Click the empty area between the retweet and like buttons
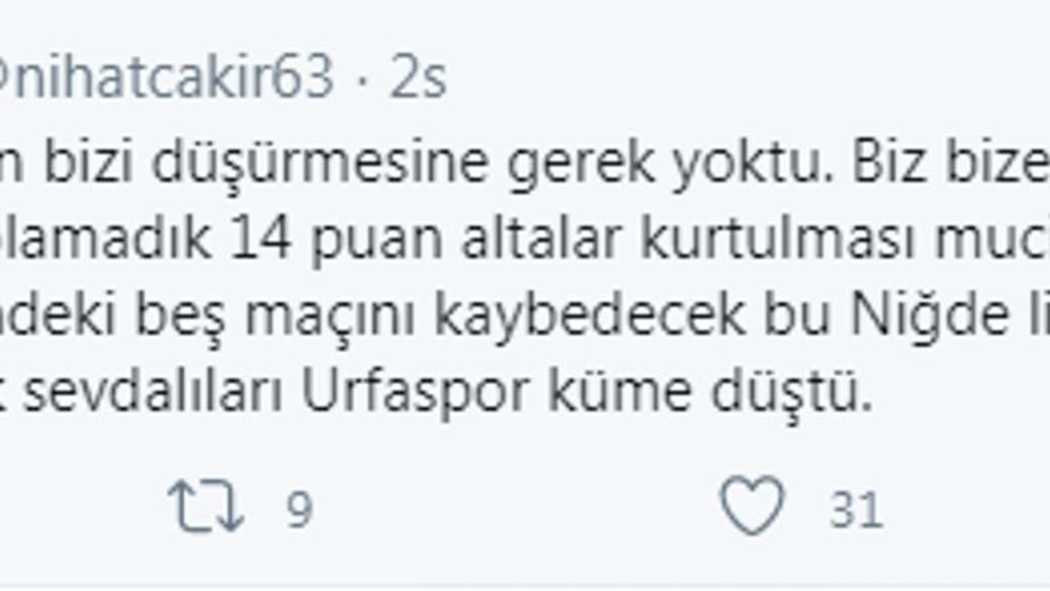The width and height of the screenshot is (1050, 591). click(517, 509)
